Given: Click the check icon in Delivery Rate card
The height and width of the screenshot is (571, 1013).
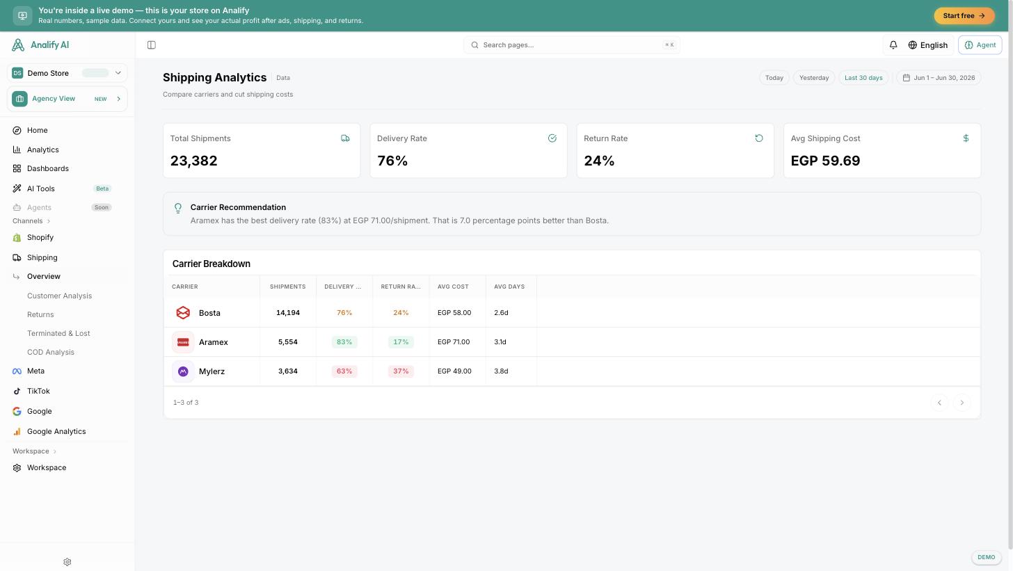Looking at the screenshot, I should pyautogui.click(x=552, y=138).
